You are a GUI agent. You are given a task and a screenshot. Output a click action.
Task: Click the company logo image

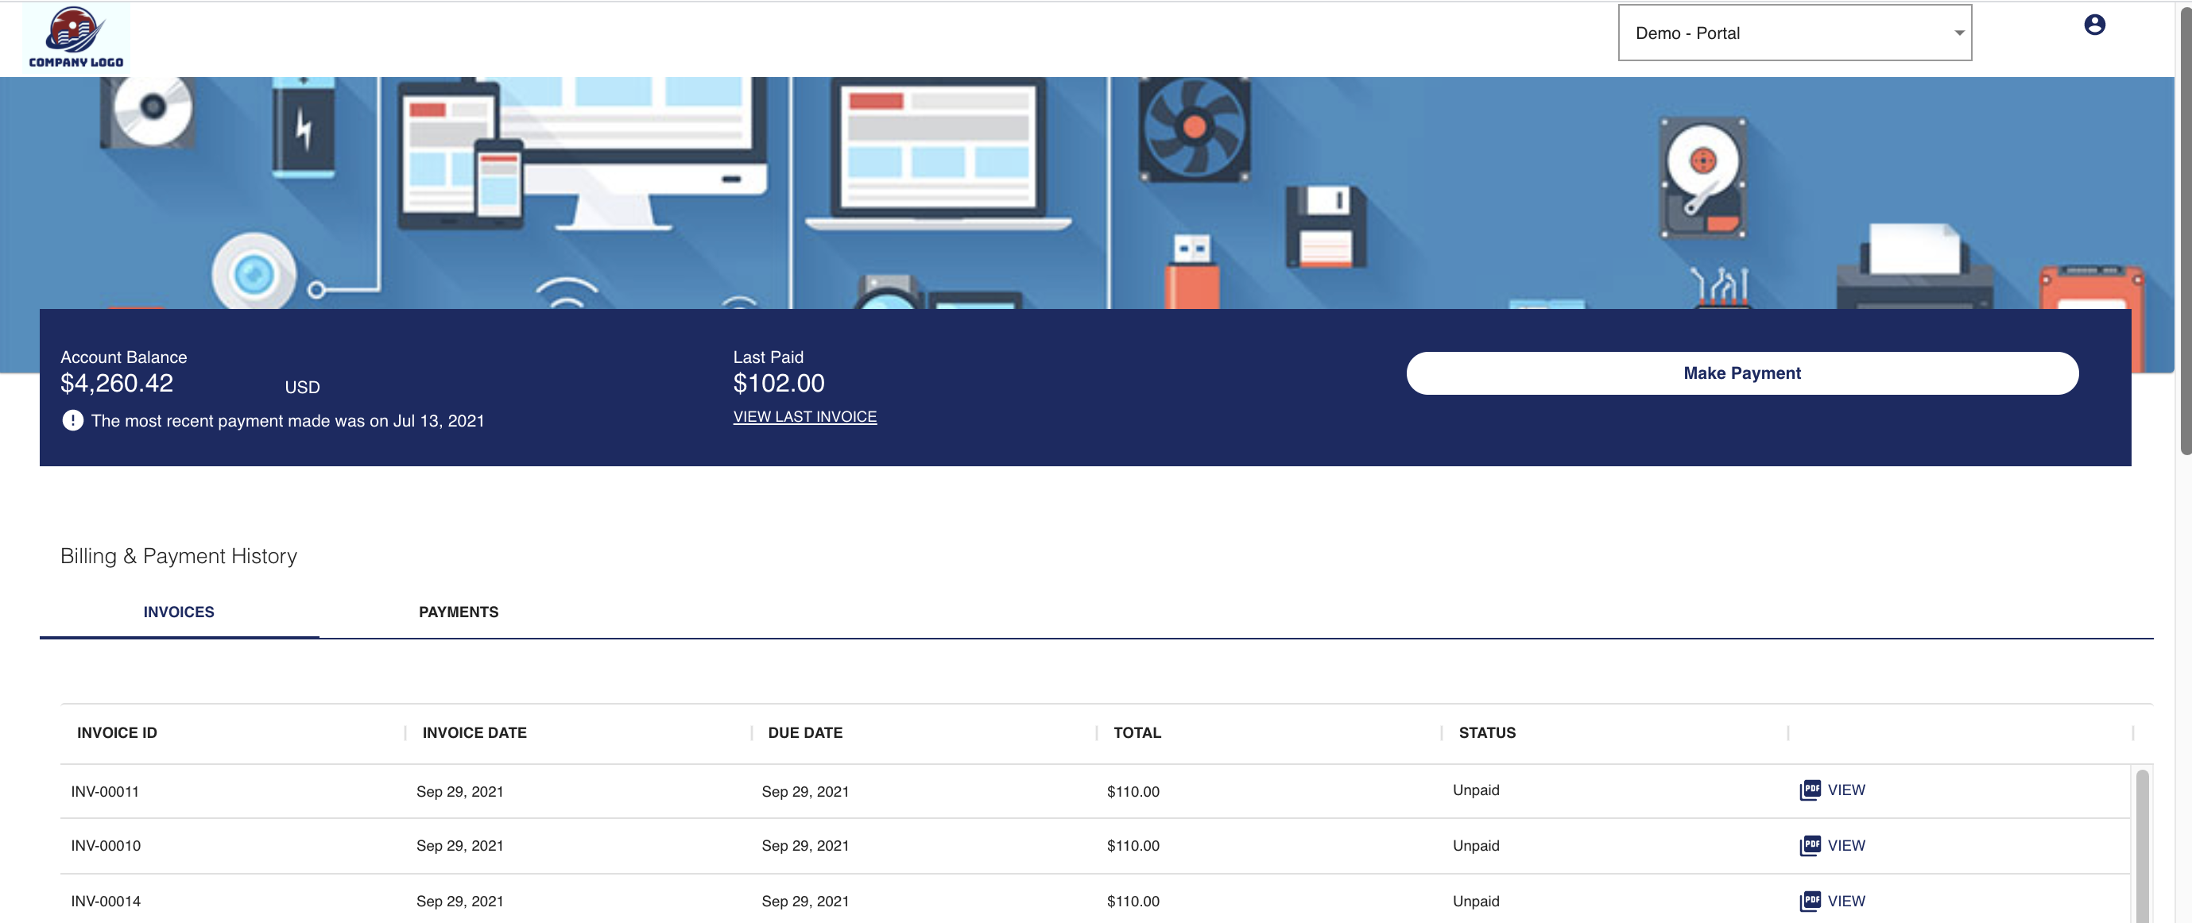(x=76, y=38)
